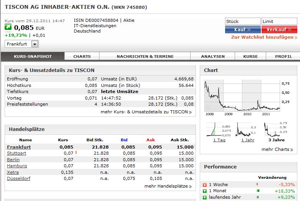300x201 pixels.
Task: Click the red Verkauf button
Action: (279, 29)
